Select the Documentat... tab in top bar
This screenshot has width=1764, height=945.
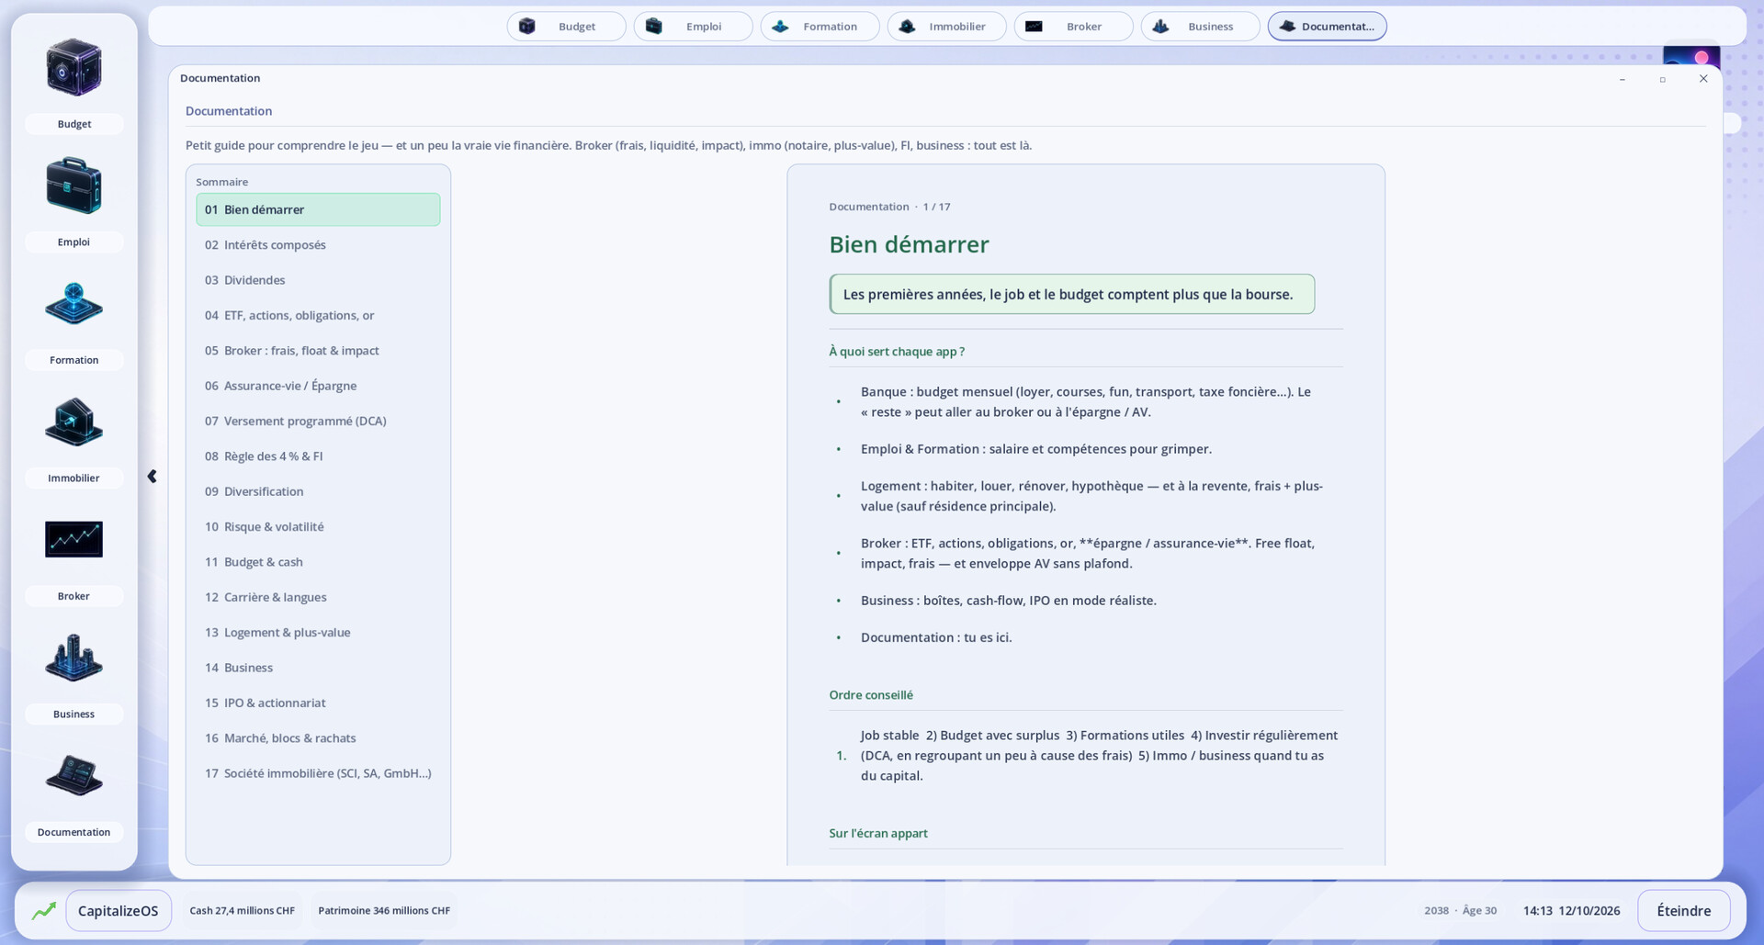coord(1327,27)
